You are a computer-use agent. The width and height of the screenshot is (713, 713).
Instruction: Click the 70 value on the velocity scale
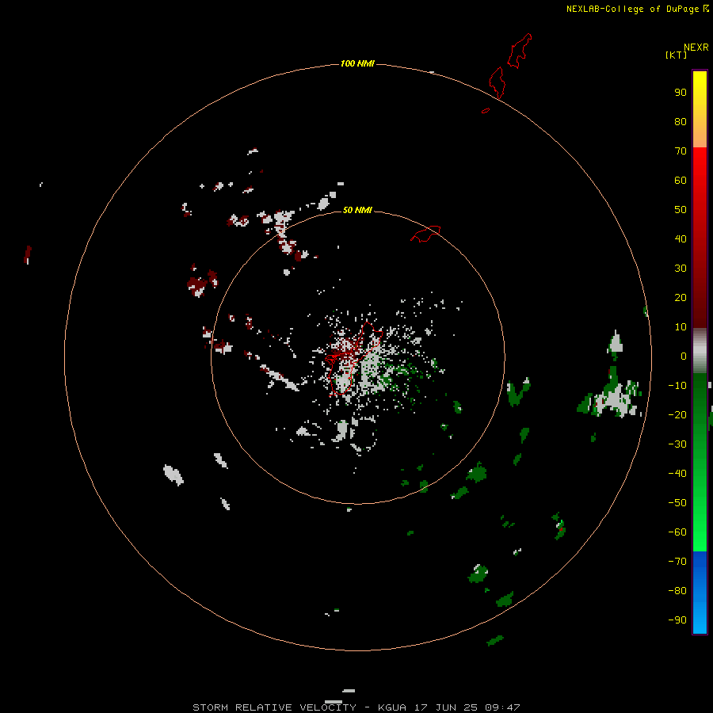coord(681,151)
